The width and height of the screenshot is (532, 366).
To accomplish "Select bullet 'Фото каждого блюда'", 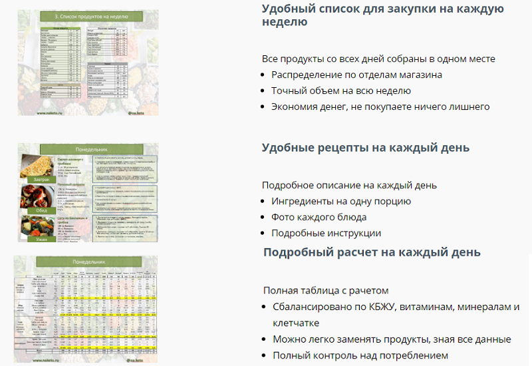I will (319, 217).
